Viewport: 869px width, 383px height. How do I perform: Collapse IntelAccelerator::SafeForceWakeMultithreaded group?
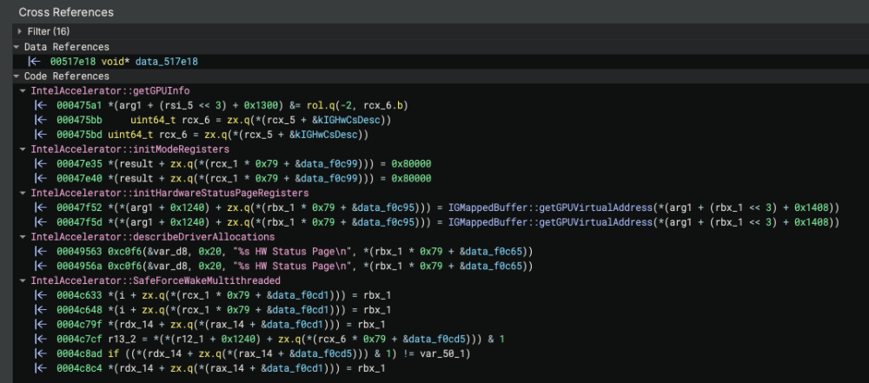[23, 281]
